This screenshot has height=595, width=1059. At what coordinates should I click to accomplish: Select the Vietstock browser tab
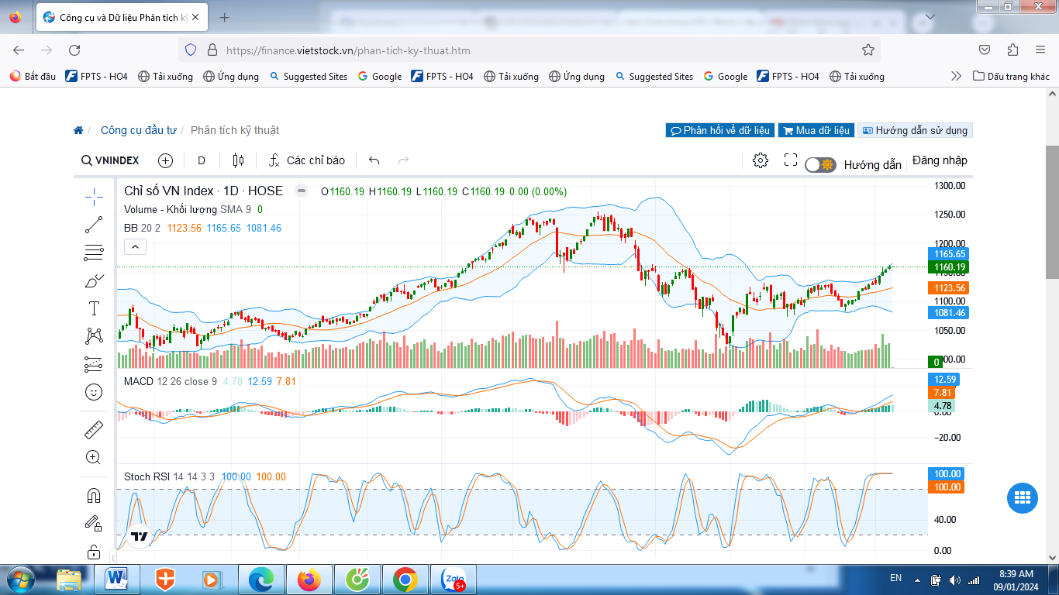tap(123, 17)
